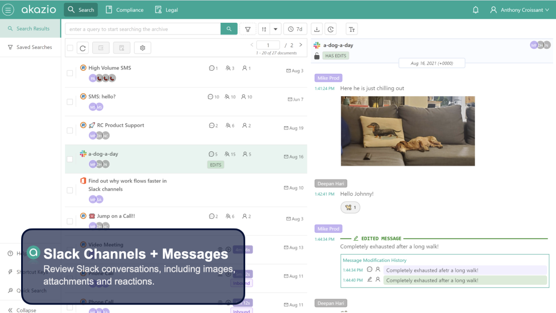Expand the sort dropdown arrow
Screen dimensions: 556x313
tap(276, 29)
